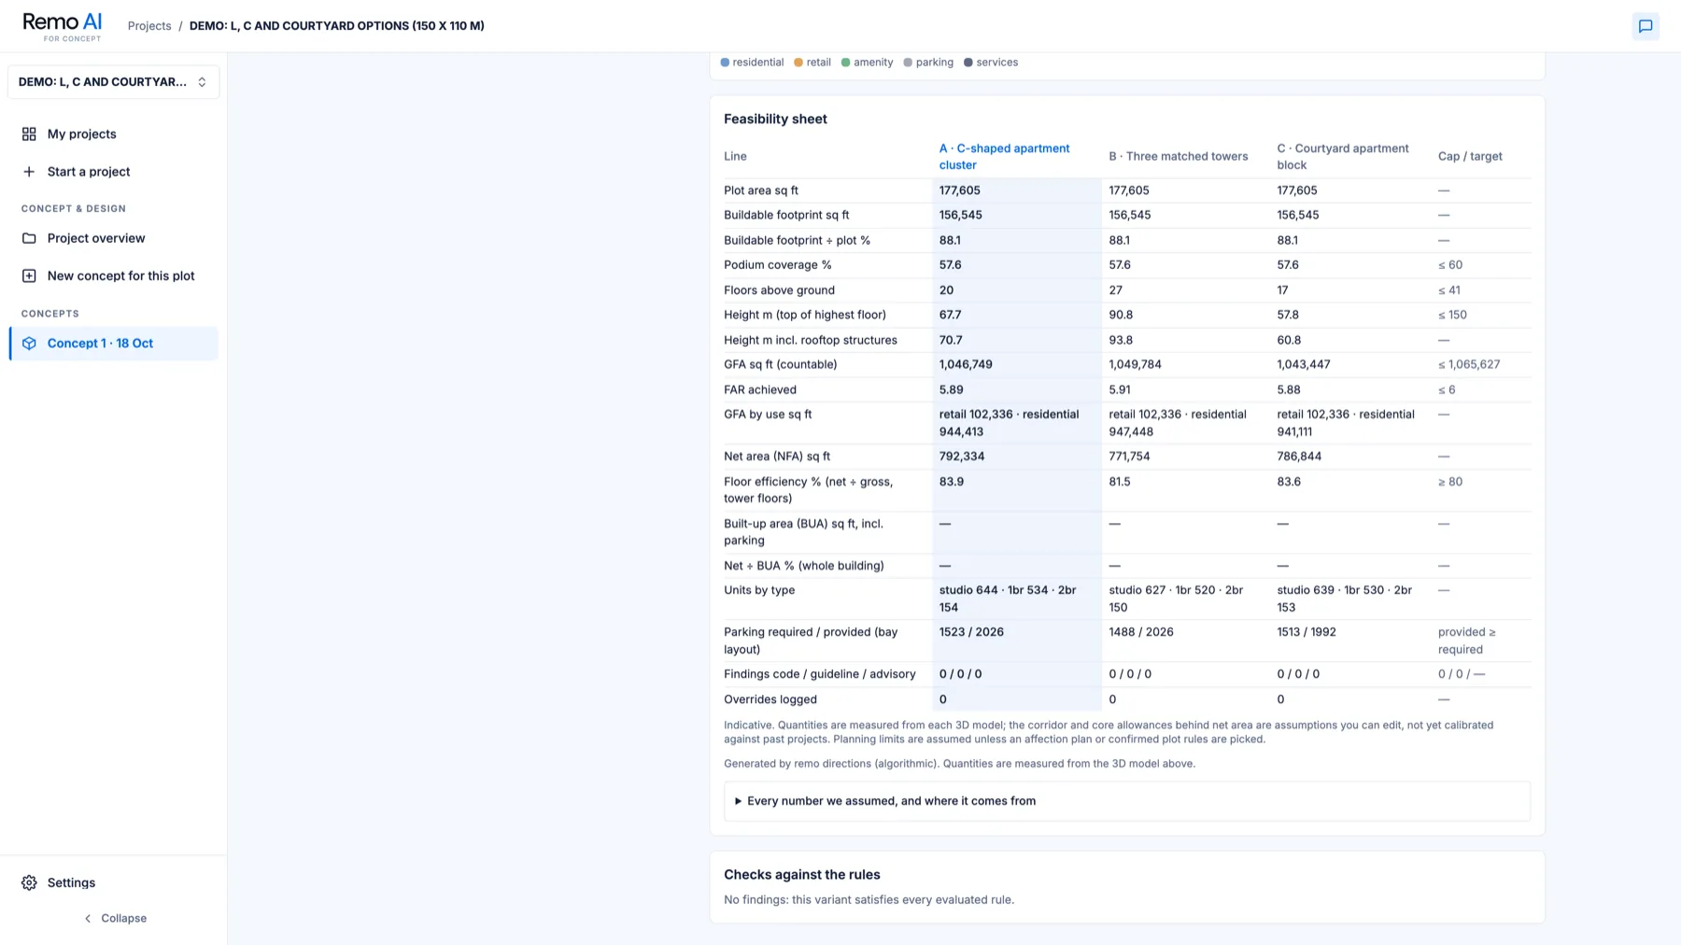Collapse the sidebar
Screen dimensions: 1681x945
[x=115, y=918]
